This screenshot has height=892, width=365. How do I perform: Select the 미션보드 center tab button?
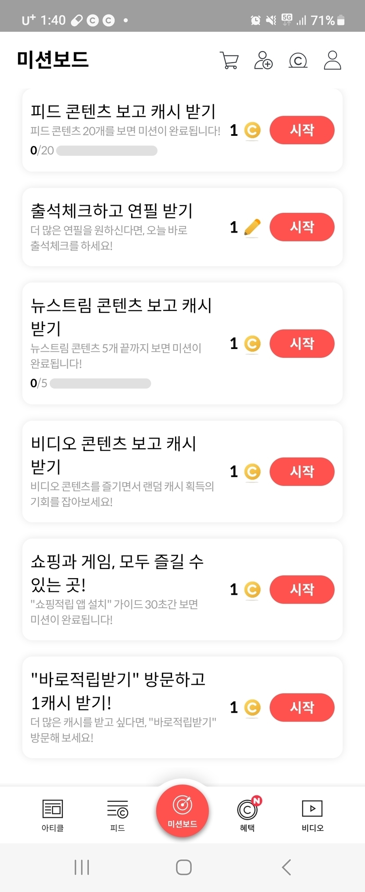(x=182, y=811)
